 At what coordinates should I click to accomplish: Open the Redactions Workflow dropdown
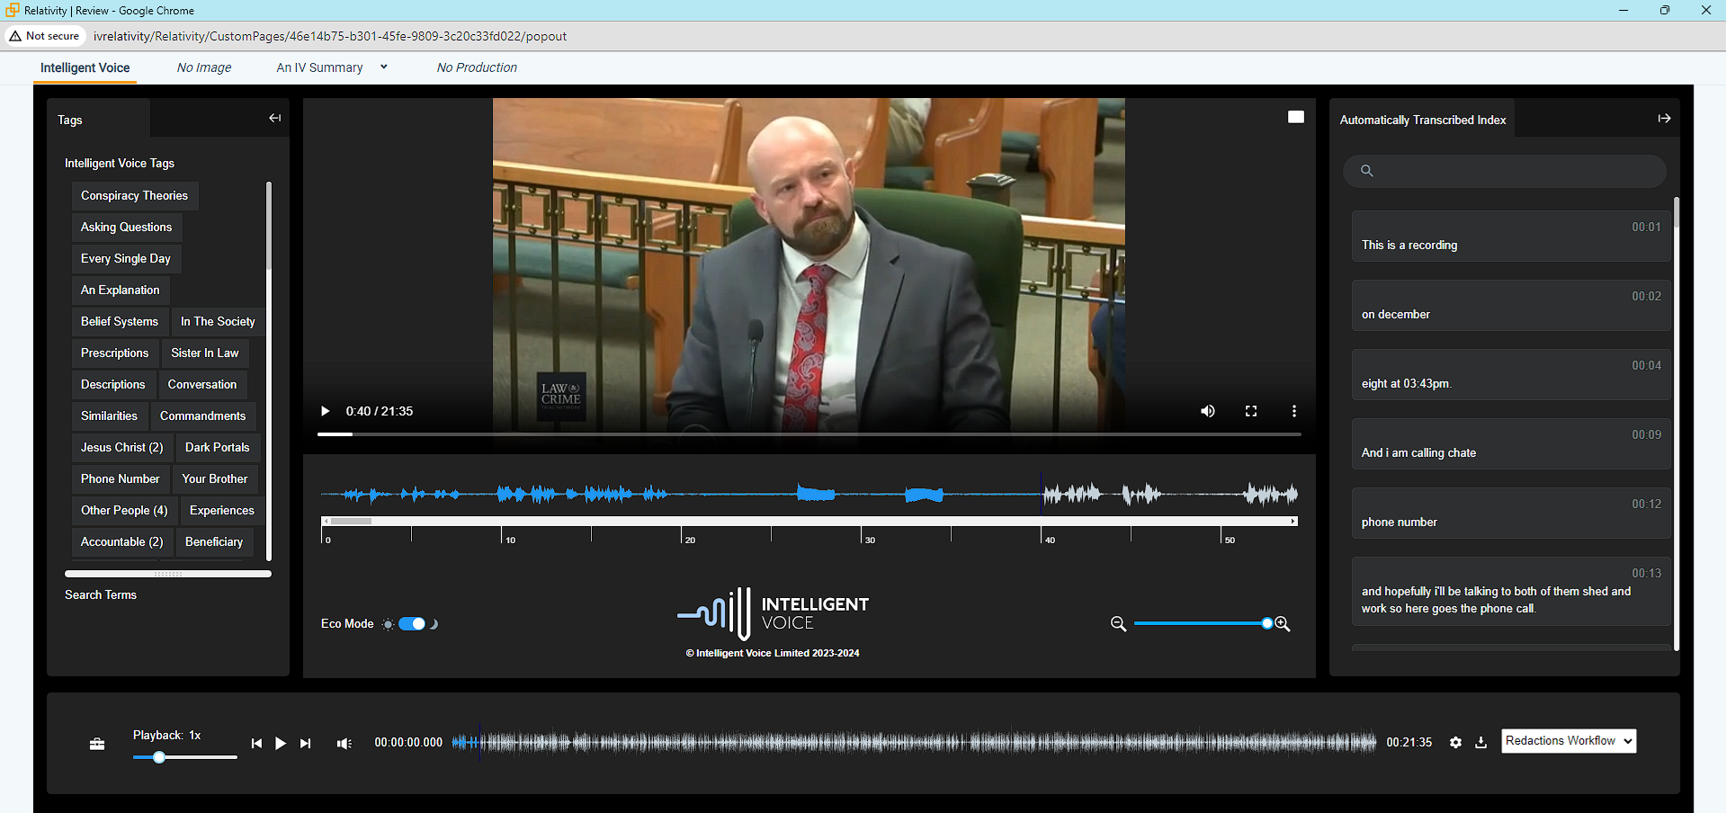coord(1568,741)
